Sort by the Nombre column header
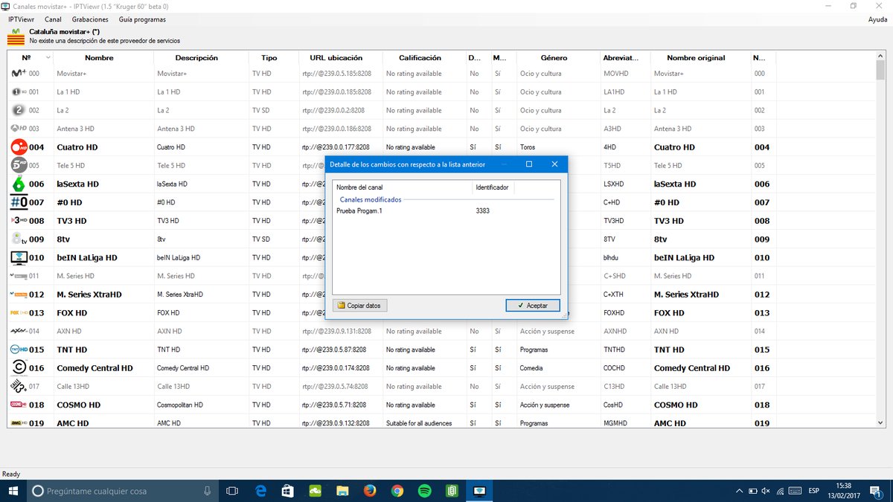Screen dimensions: 893x502 (100, 57)
